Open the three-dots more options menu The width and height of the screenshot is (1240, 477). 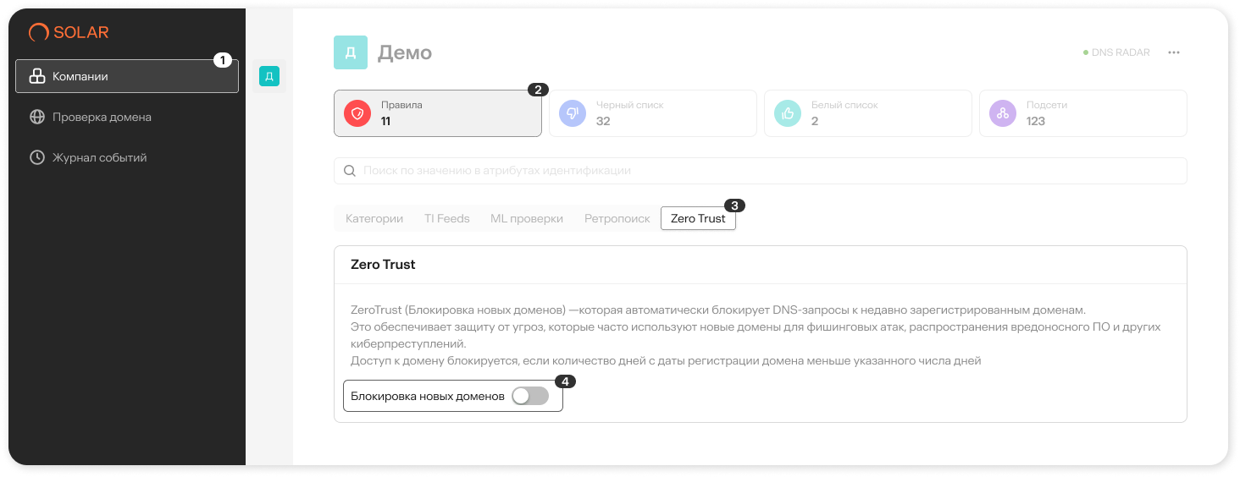[x=1173, y=52]
